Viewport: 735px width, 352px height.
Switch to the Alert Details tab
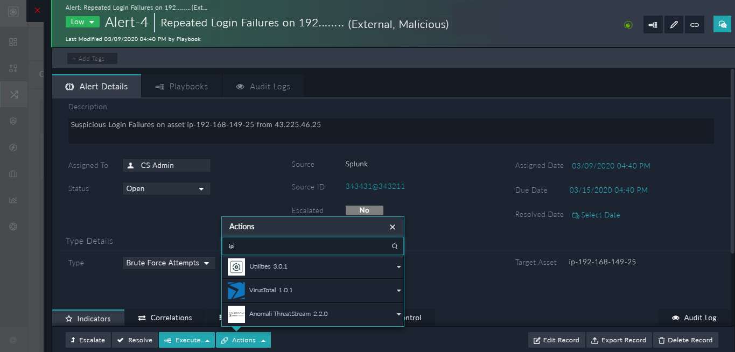pos(97,86)
